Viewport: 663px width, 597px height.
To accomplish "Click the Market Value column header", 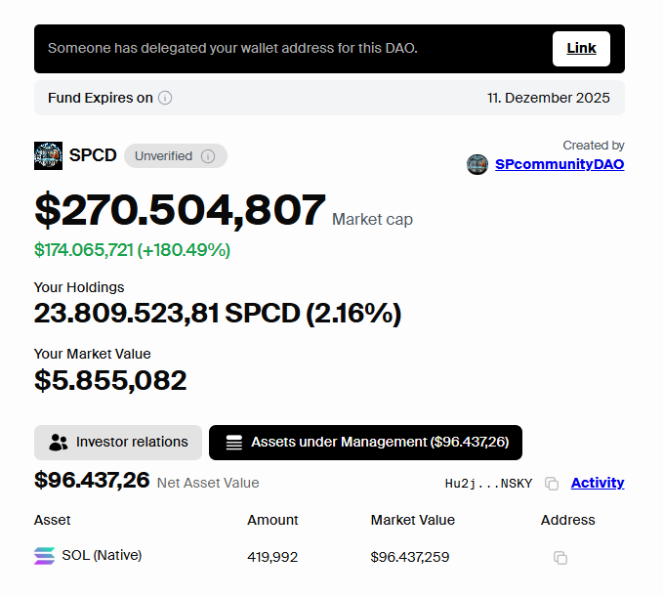I will [x=413, y=520].
